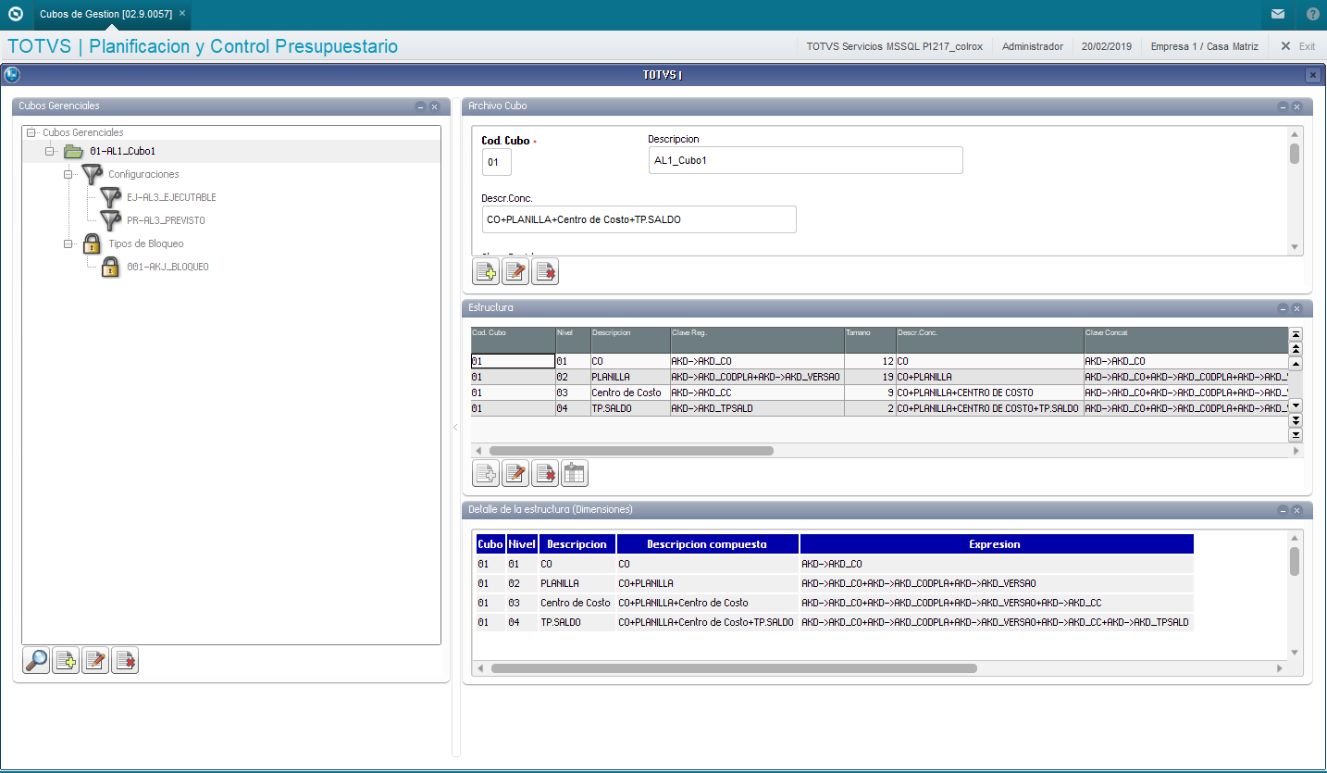Click the funnel icon beside Configuraciones
This screenshot has width=1327, height=773.
point(92,174)
